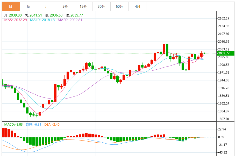
Task: Click the DIFF:-6.81 label
Action: point(33,125)
